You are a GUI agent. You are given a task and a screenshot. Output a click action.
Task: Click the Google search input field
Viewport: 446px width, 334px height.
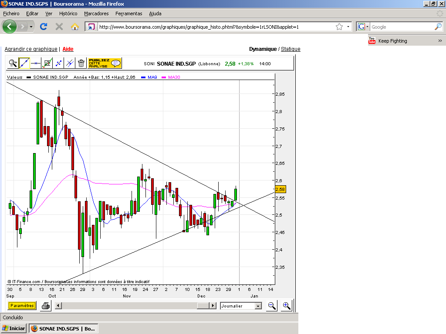tap(402, 27)
